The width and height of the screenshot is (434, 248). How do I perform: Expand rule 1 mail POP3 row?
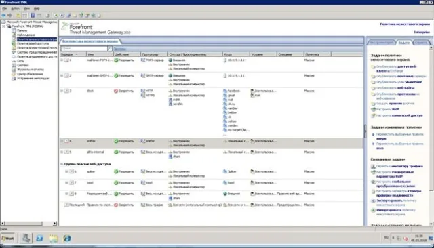62,60
